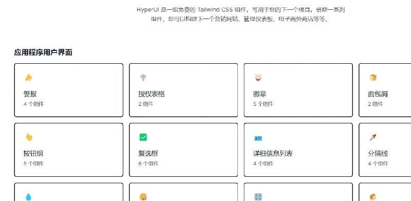The height and width of the screenshot is (201, 411).
Task: Click the blue water droplet icon
Action: click(28, 197)
